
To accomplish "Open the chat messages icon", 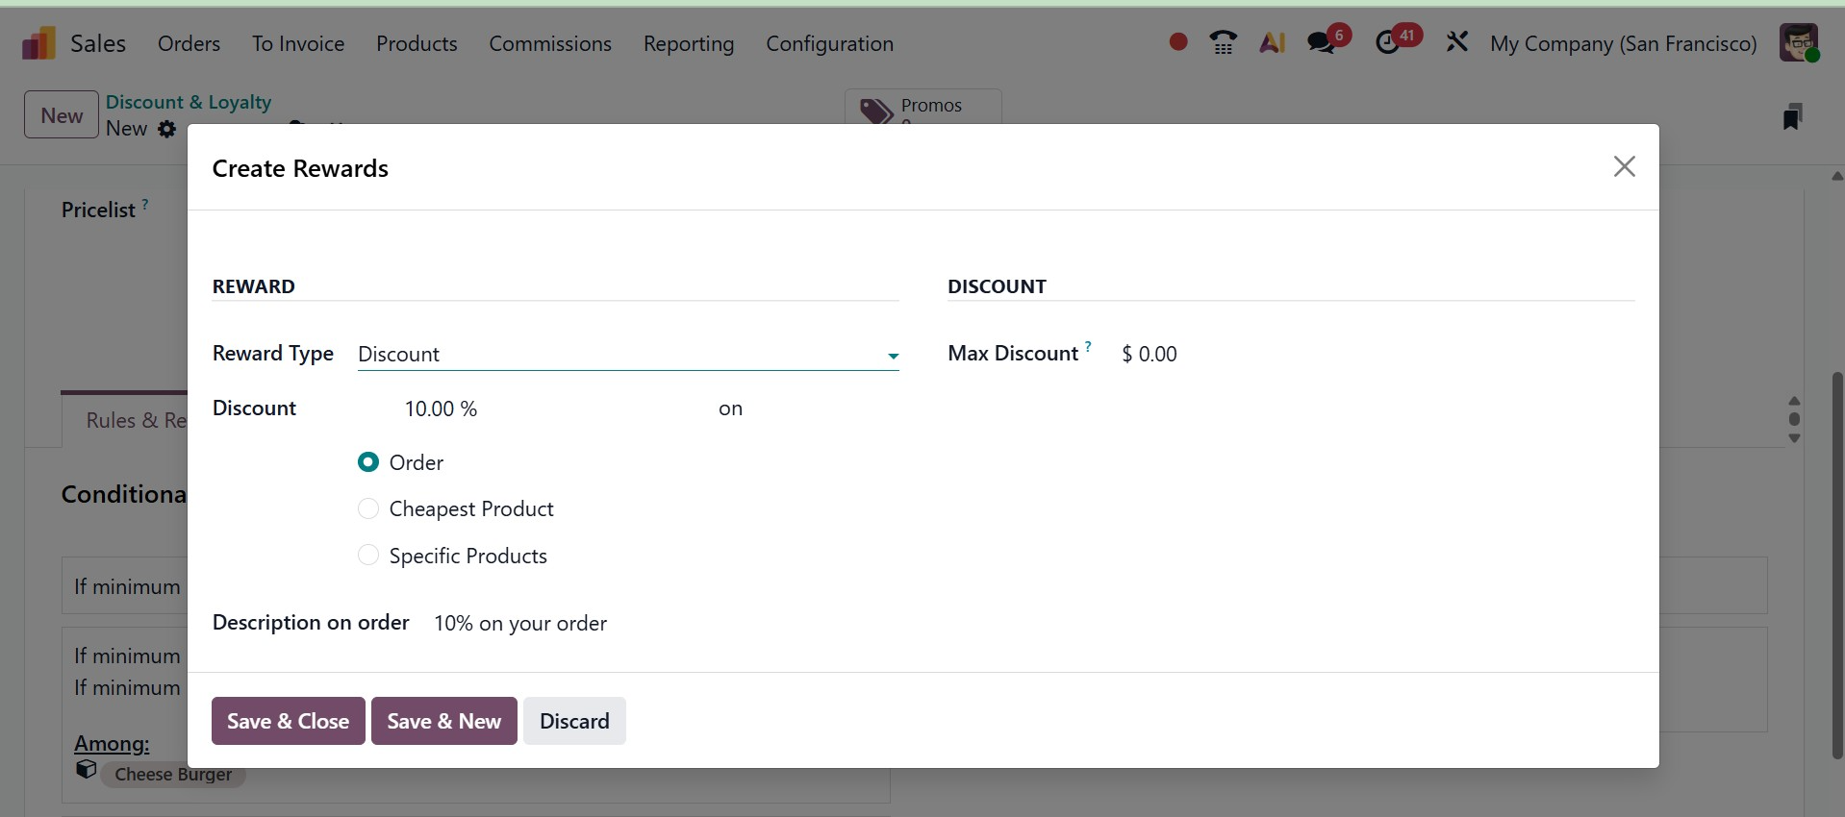I will tap(1322, 43).
